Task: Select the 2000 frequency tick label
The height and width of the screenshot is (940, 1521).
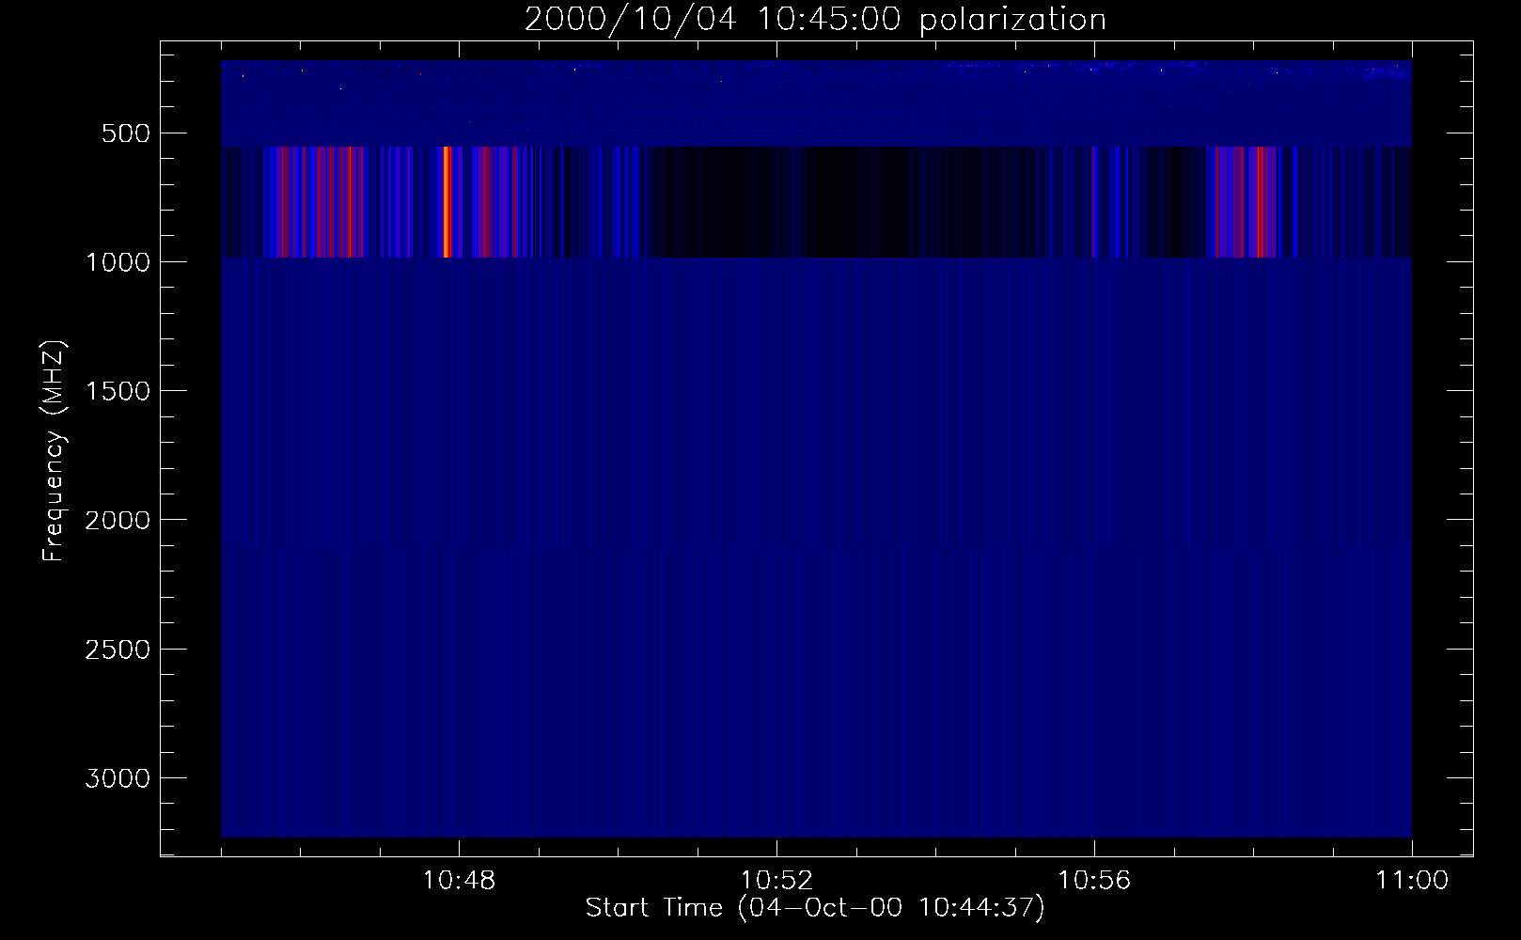Action: pyautogui.click(x=117, y=520)
